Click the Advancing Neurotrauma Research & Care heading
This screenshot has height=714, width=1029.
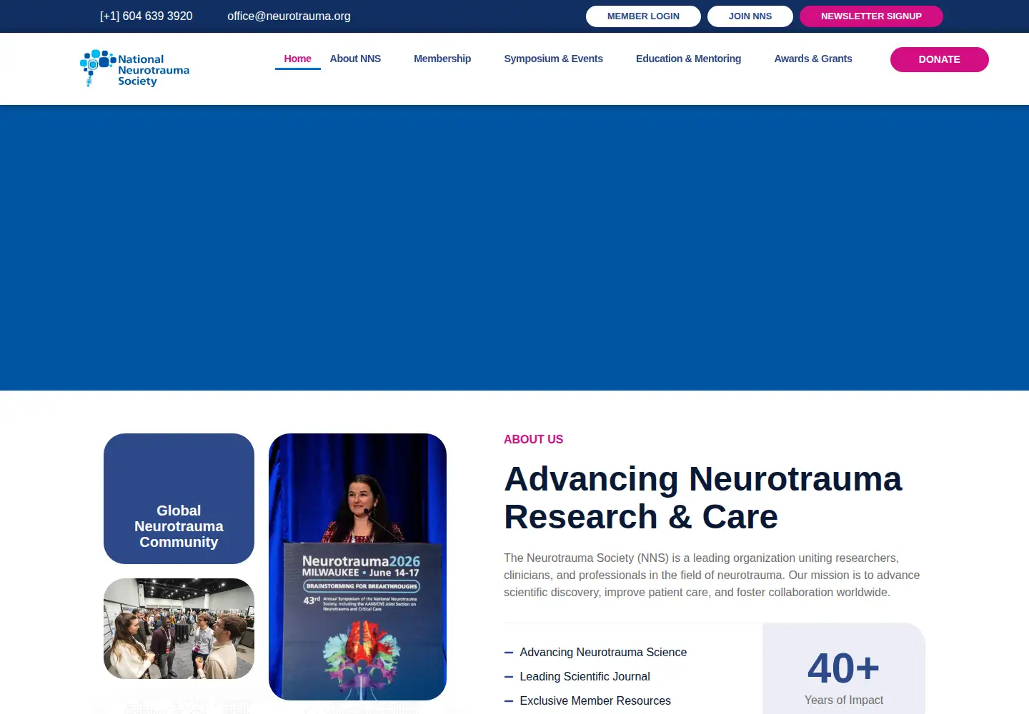click(703, 498)
